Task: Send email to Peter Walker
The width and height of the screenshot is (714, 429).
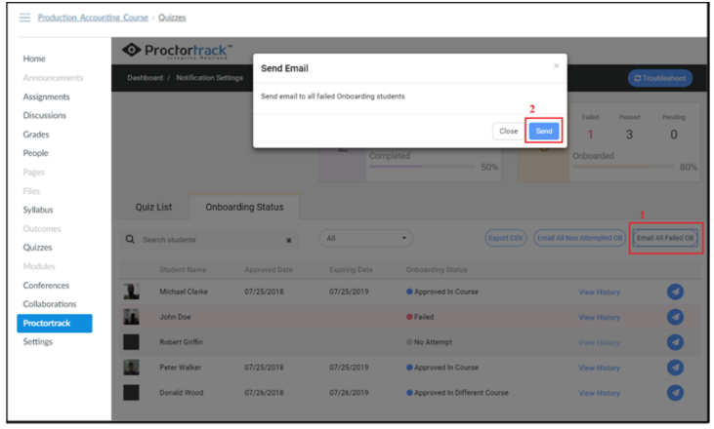Action: [x=675, y=368]
